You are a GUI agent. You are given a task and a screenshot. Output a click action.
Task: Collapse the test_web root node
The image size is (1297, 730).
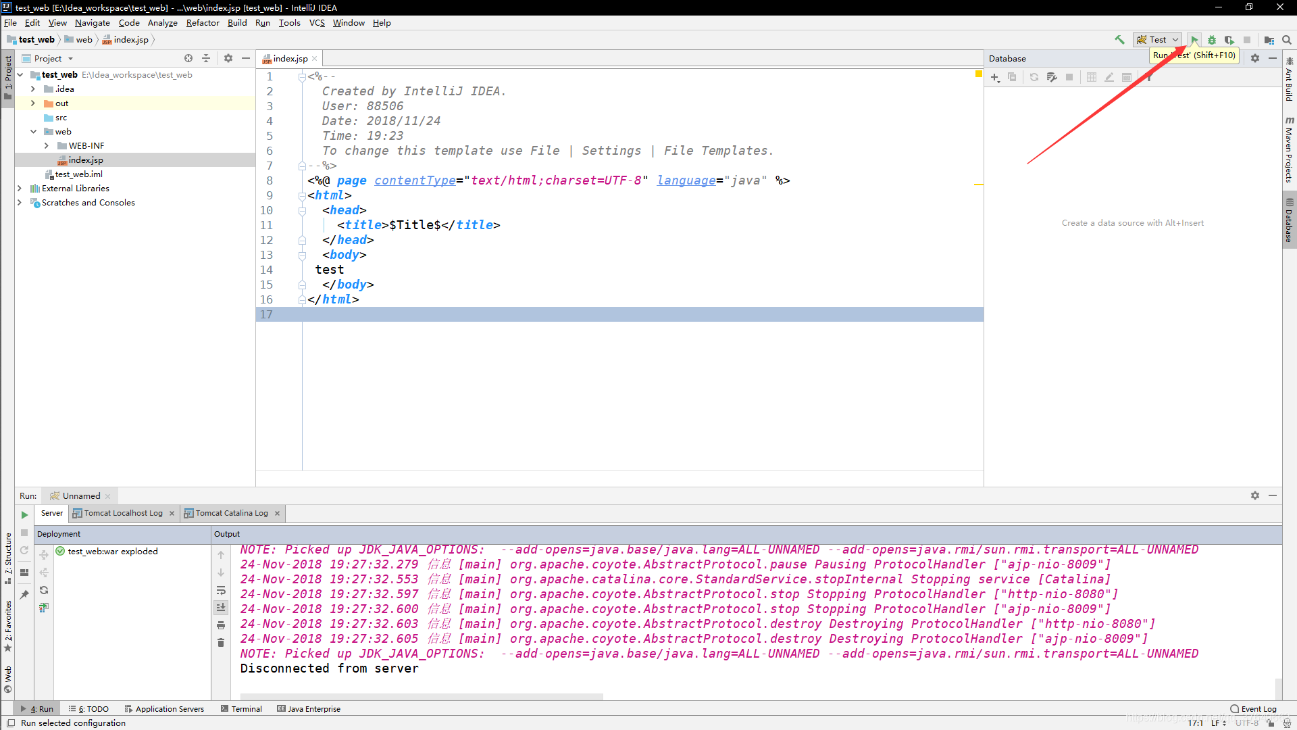coord(20,75)
